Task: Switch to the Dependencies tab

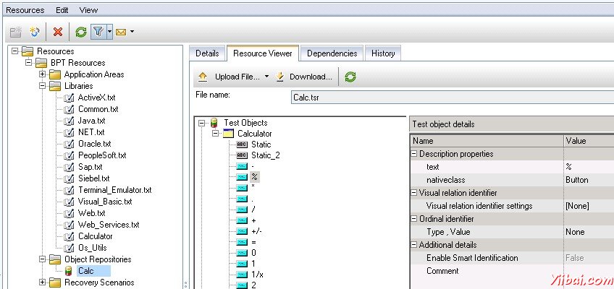Action: pyautogui.click(x=332, y=53)
